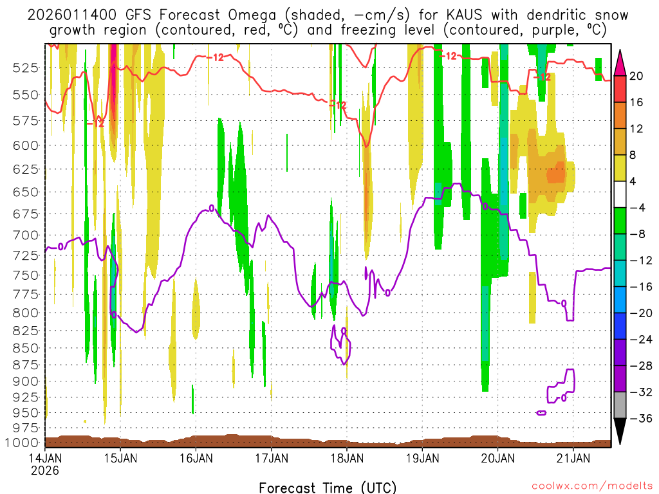Click the colorbar value label -4
Image resolution: width=659 pixels, height=494 pixels.
[638, 208]
